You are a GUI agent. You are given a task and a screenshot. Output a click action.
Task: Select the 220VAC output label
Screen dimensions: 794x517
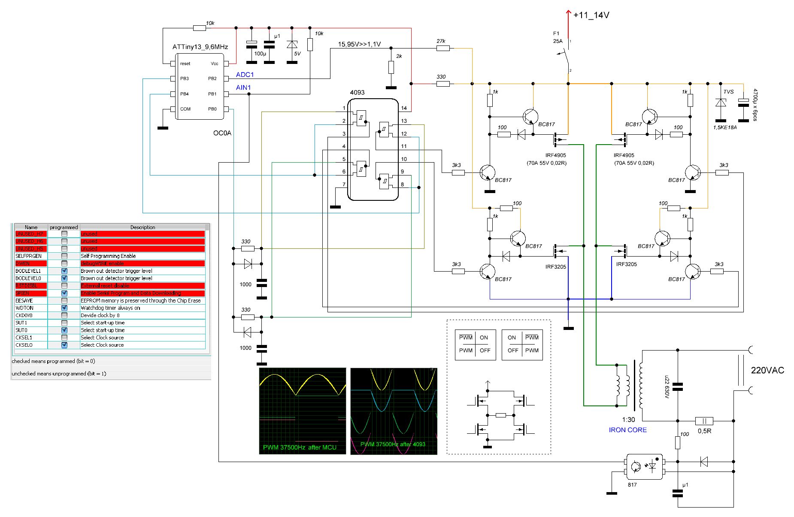coord(767,370)
